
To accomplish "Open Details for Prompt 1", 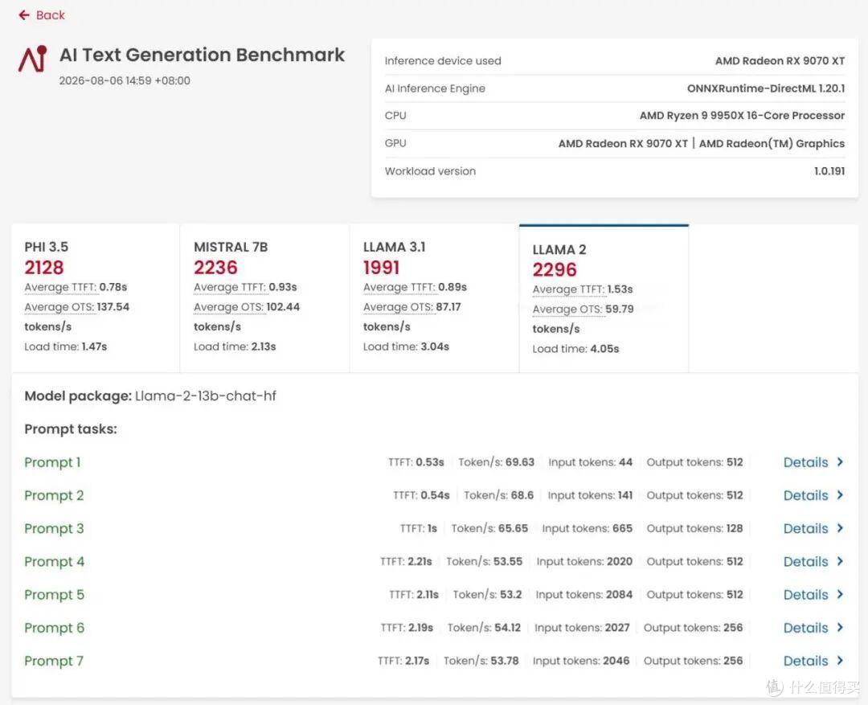I will point(805,462).
